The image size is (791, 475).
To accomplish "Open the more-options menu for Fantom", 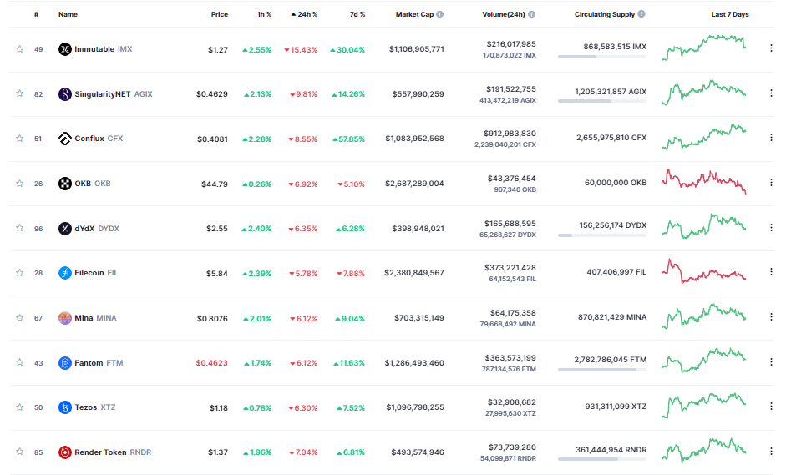I will (x=771, y=361).
